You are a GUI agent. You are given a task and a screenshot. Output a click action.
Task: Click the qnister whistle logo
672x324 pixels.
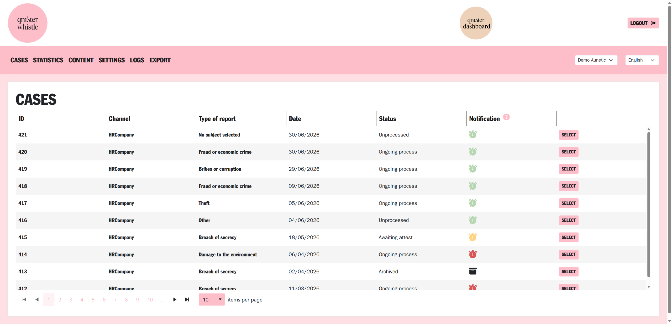pyautogui.click(x=28, y=23)
